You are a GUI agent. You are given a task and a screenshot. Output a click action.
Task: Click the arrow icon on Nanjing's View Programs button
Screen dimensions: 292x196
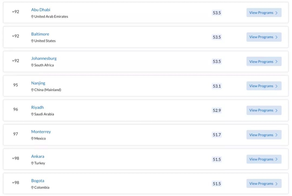coord(276,86)
